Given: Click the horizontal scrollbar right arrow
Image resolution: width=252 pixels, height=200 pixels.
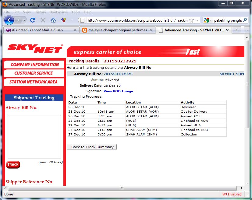Looking at the screenshot, I should tap(242, 188).
